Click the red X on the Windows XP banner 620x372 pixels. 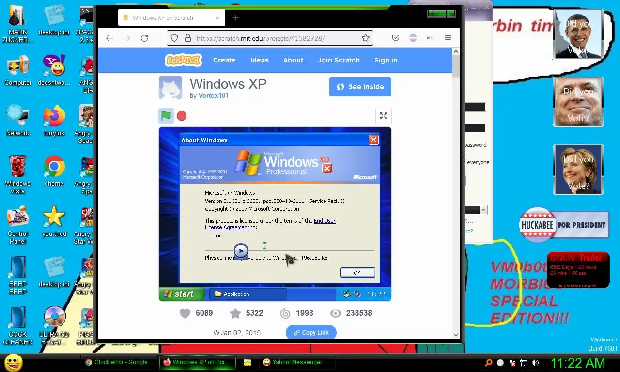coord(327,168)
